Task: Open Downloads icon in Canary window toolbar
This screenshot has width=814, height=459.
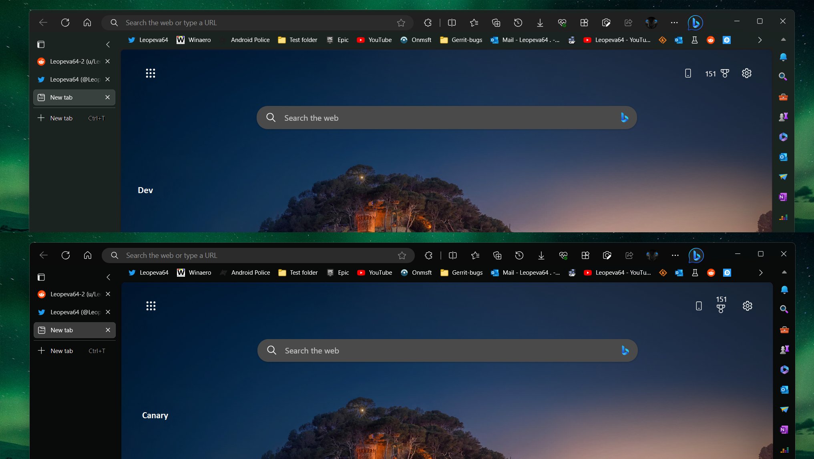Action: [x=541, y=255]
